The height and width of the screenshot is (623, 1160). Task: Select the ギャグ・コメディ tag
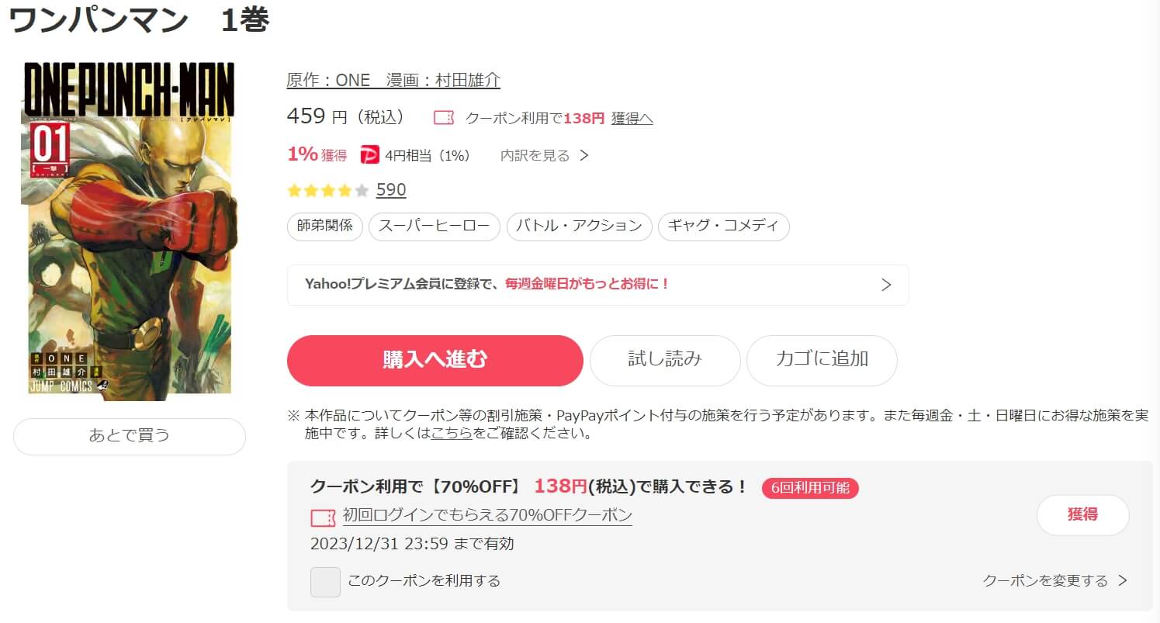[724, 227]
